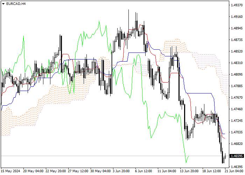Click the 22 May 20:00 time label
This screenshot has height=175, width=245.
[x=56, y=171]
